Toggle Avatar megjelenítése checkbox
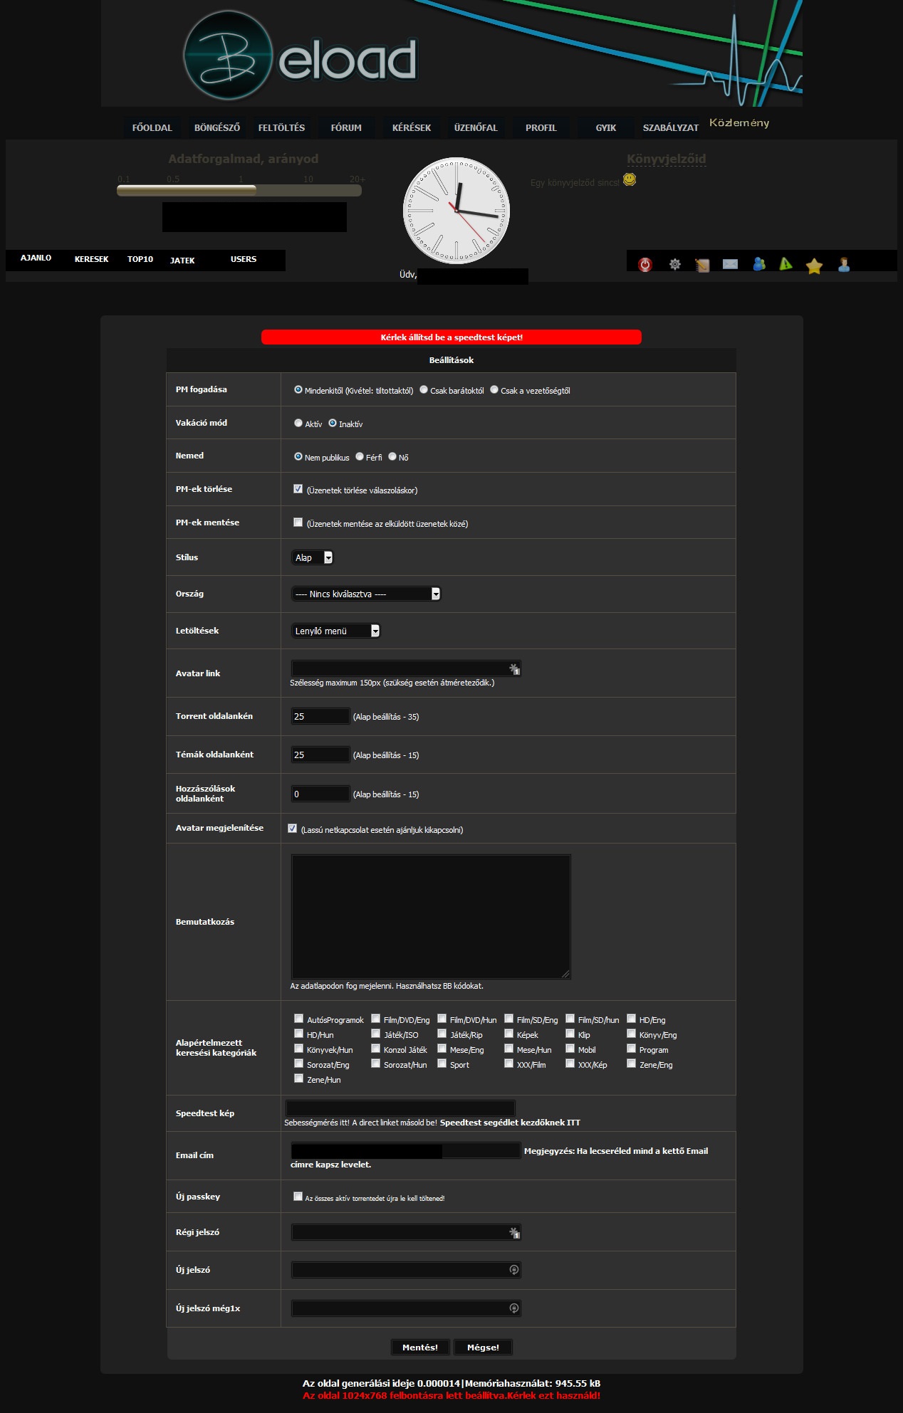 click(x=293, y=829)
